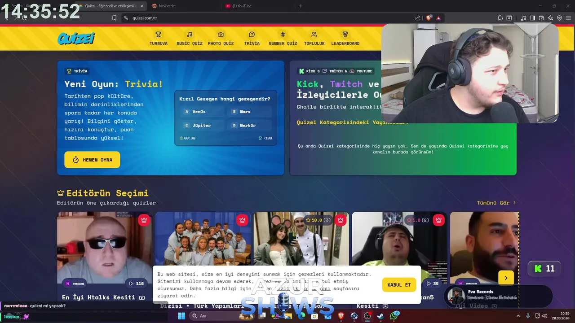Click the 1.0 star rating badge
Screen dimensions: 575x323
(417, 220)
